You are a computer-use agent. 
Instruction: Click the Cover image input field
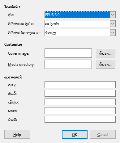pyautogui.click(x=68, y=53)
